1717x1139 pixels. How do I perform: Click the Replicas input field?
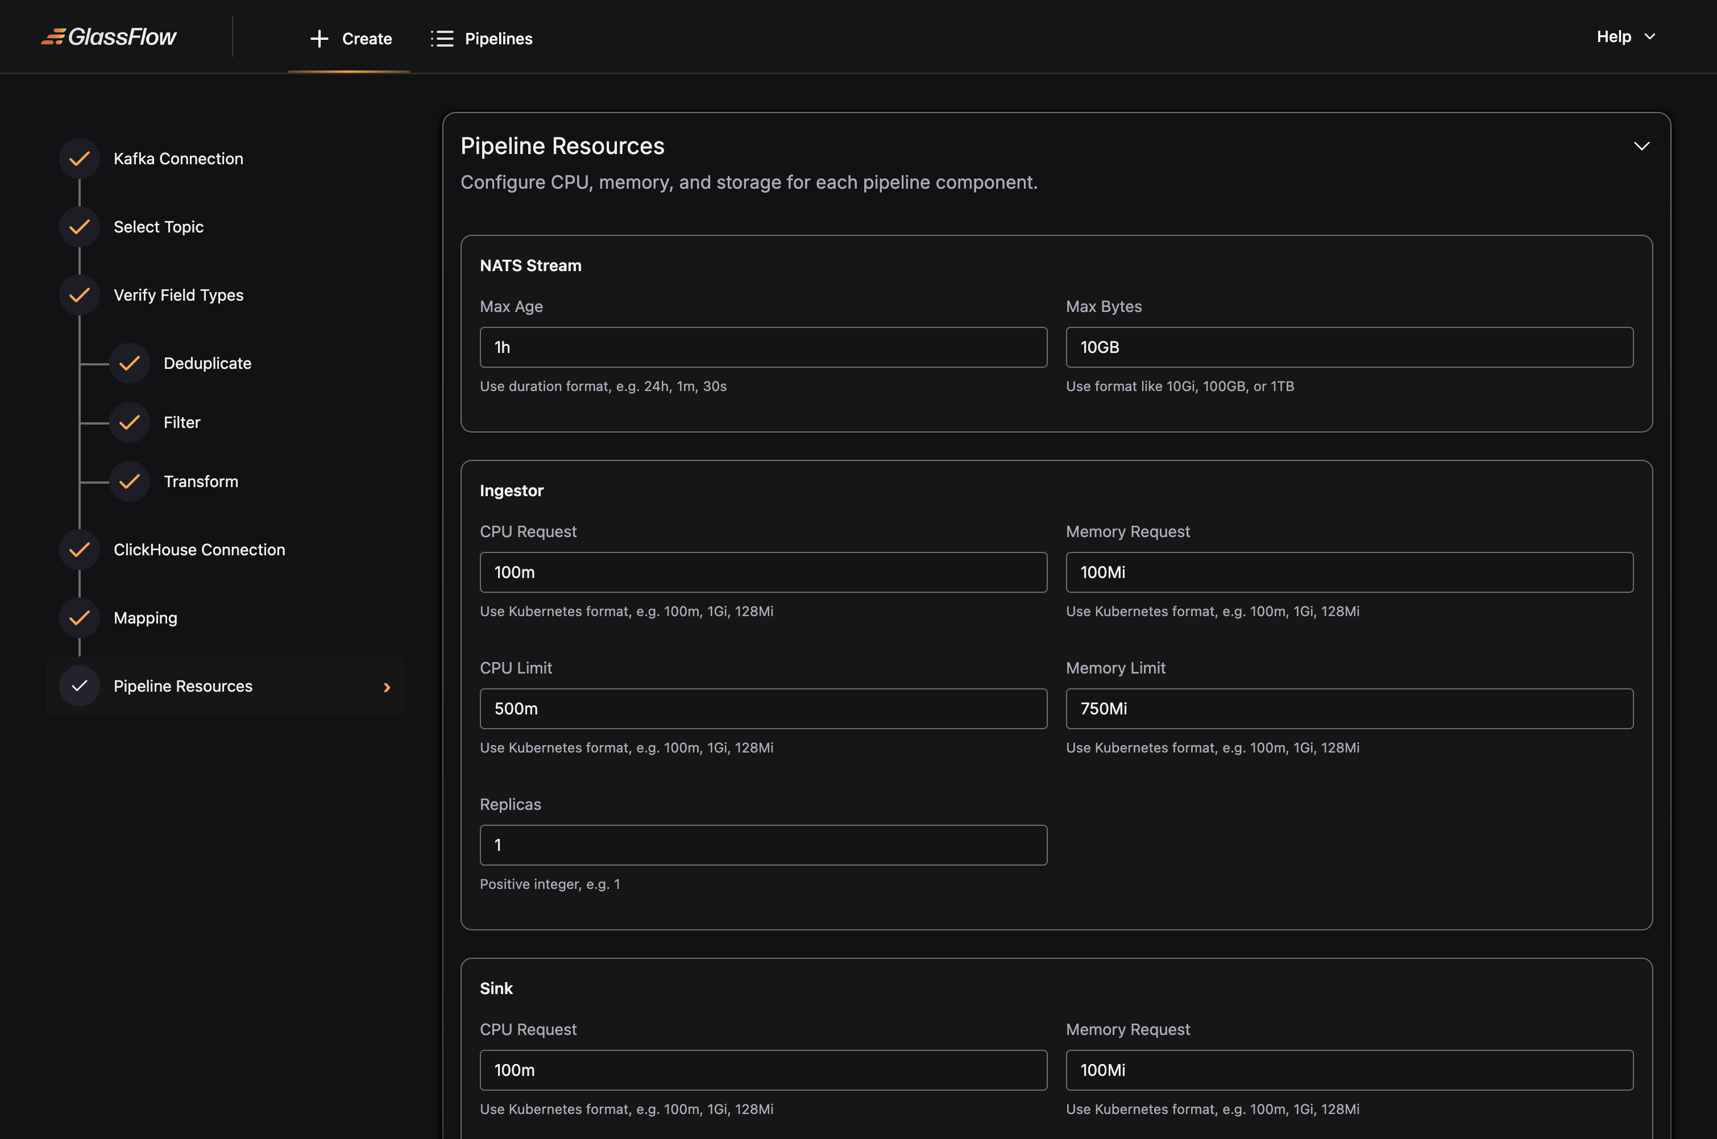[762, 845]
